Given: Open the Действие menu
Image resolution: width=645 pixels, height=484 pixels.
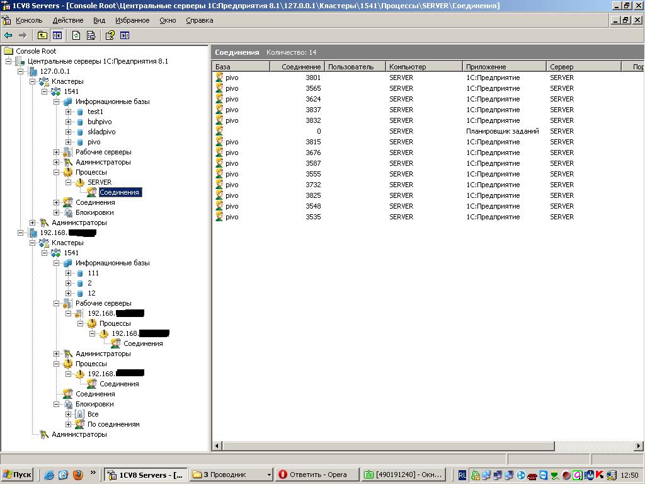Looking at the screenshot, I should point(68,20).
